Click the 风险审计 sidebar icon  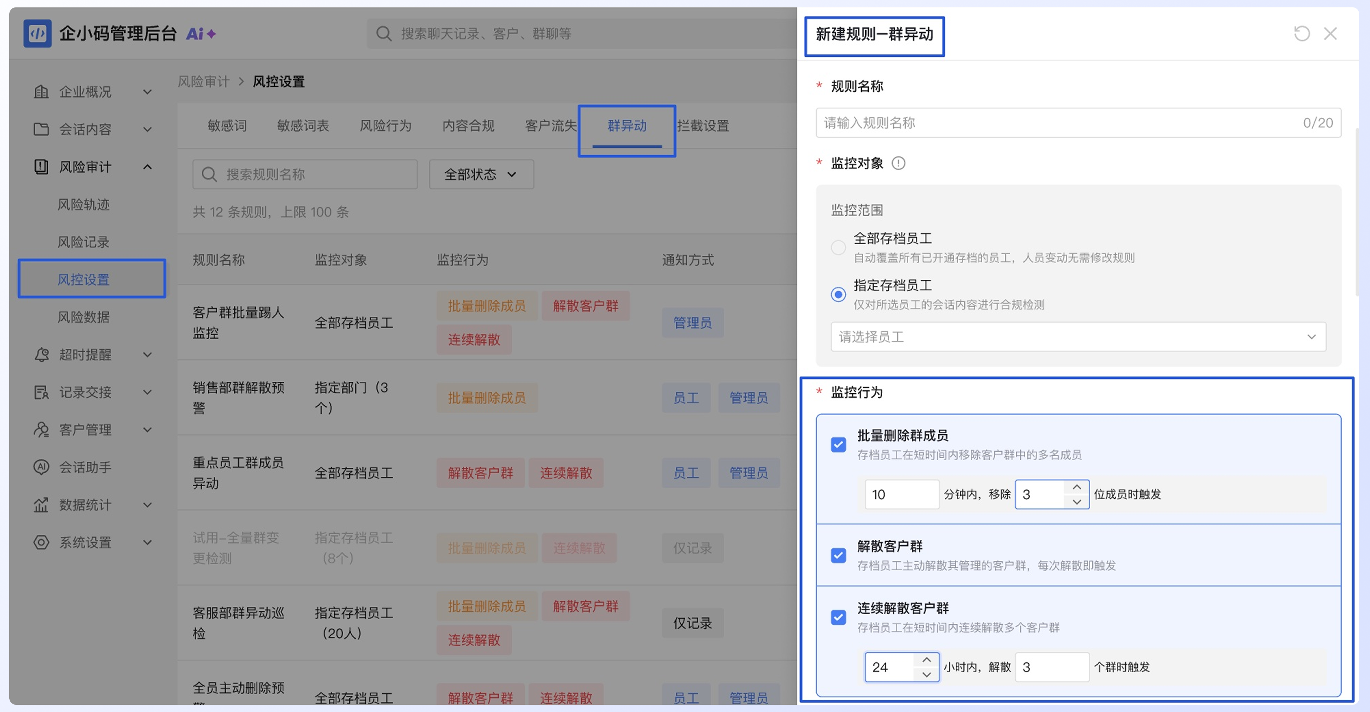click(x=41, y=167)
